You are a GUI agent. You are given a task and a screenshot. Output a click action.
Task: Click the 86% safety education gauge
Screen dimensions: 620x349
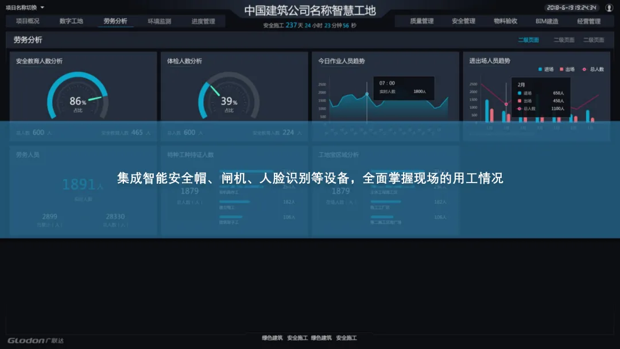point(77,96)
